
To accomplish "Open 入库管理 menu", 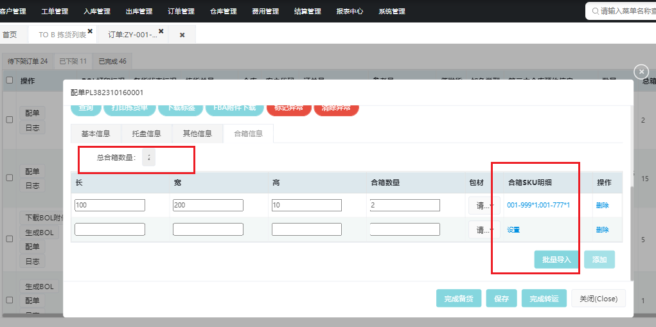I will coord(97,12).
